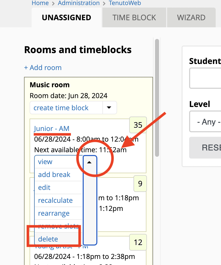
Task: Select the UNASSIGNED tab
Action: coord(67,18)
